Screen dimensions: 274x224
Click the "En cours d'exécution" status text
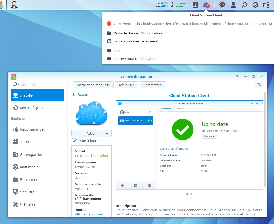pyautogui.click(x=92, y=156)
